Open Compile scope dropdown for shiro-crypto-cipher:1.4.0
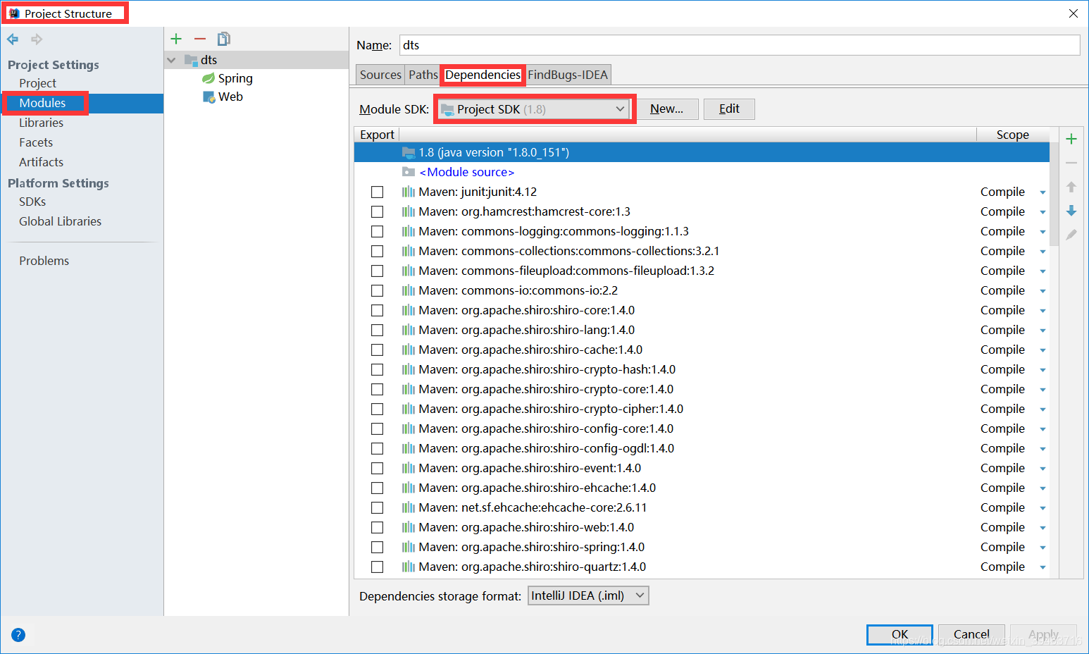1089x654 pixels. [x=1043, y=409]
